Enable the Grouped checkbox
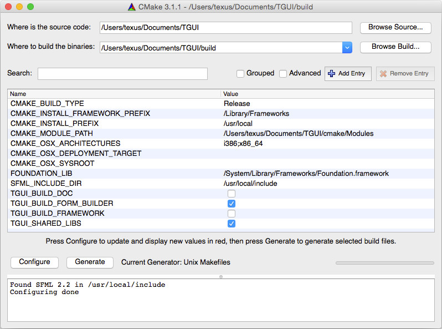 [x=240, y=74]
